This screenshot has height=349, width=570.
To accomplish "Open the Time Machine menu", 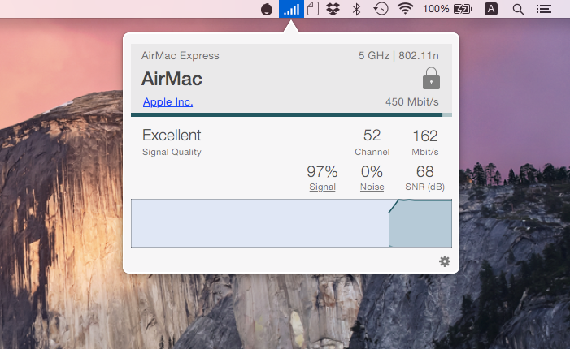I will [381, 9].
